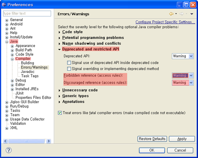
Task: Select Validation in preferences tree
Action: (18, 123)
